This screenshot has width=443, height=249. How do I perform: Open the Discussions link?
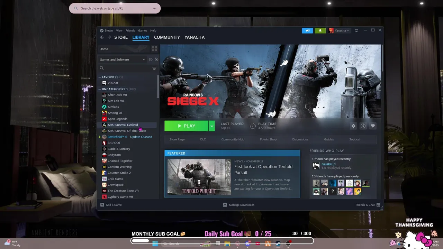point(300,139)
